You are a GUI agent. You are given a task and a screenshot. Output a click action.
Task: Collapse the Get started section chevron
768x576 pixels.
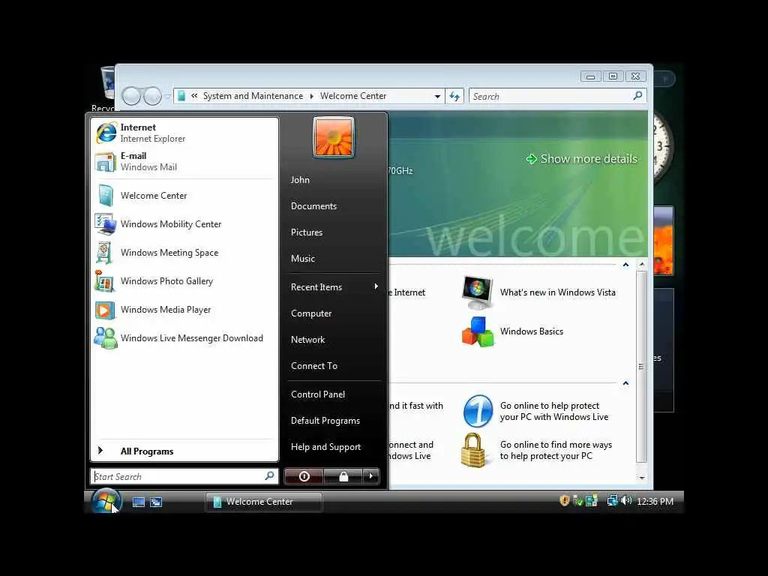pos(625,265)
